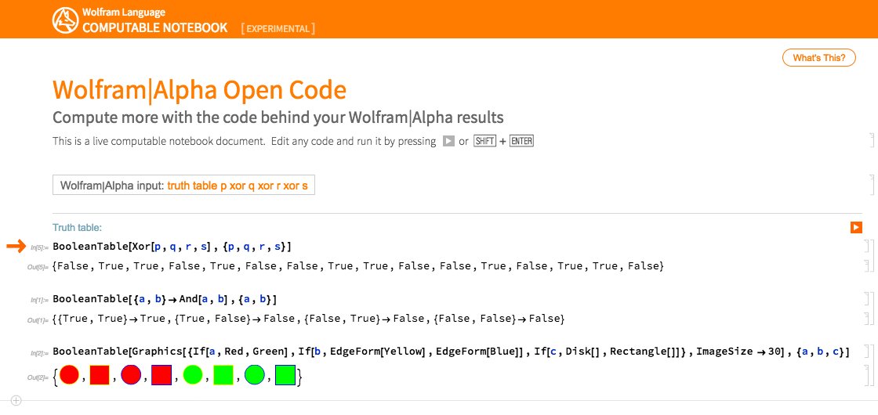This screenshot has width=878, height=415.
Task: Select the green square with yellow edge
Action: click(223, 375)
